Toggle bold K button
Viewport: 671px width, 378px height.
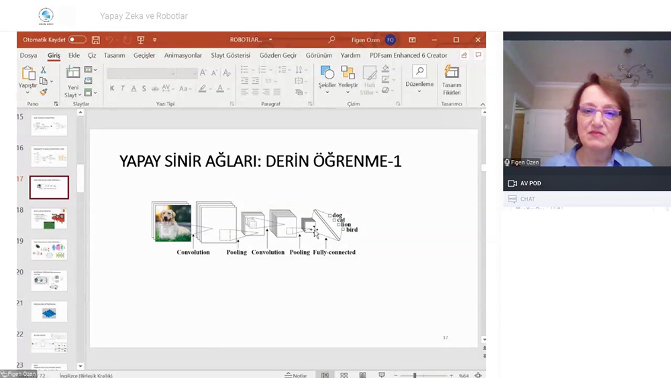coord(111,89)
